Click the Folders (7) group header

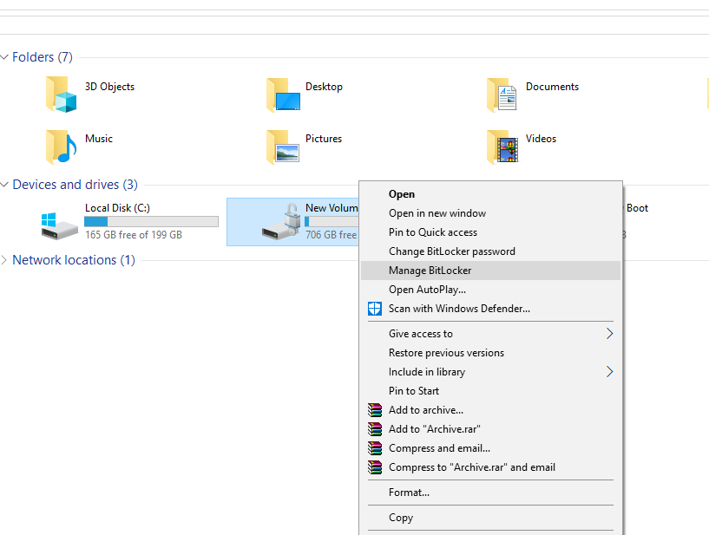(x=43, y=57)
